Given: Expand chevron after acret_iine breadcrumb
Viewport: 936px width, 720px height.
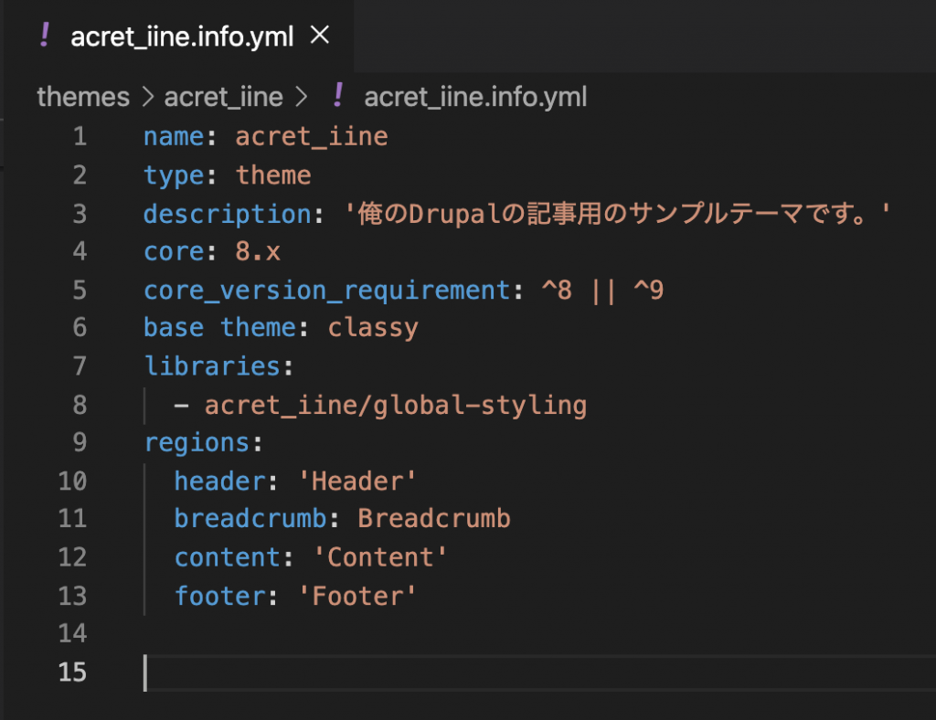Looking at the screenshot, I should [x=302, y=97].
